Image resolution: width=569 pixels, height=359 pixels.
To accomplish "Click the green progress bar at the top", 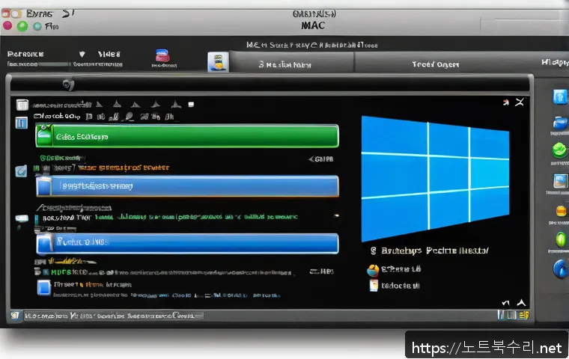I will pyautogui.click(x=187, y=136).
